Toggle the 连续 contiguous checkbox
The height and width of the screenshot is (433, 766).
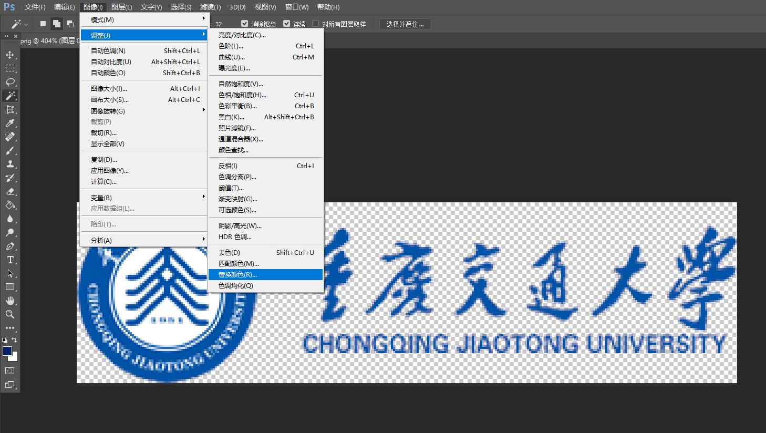point(286,24)
